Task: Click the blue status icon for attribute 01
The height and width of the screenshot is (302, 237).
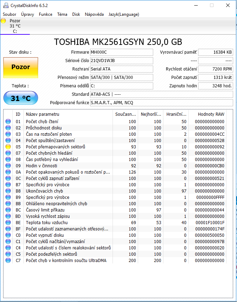Action: pos(8,122)
